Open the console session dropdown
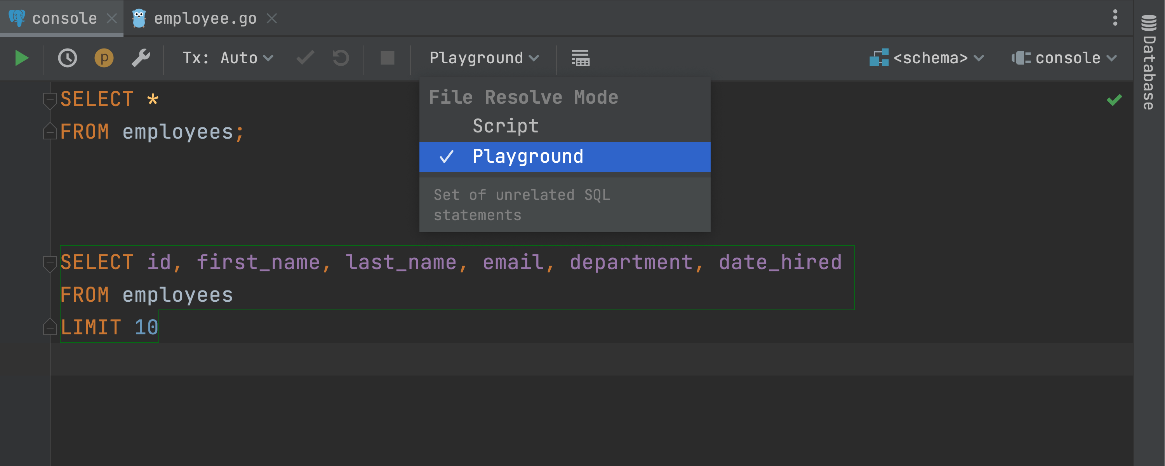The height and width of the screenshot is (466, 1165). (x=1064, y=58)
